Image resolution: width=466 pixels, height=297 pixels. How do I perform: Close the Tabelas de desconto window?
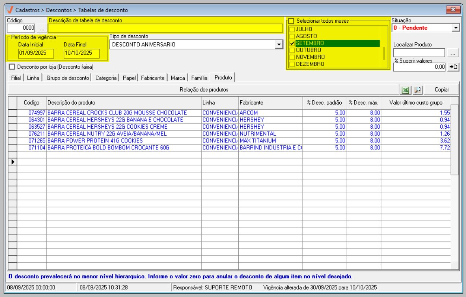(x=453, y=10)
